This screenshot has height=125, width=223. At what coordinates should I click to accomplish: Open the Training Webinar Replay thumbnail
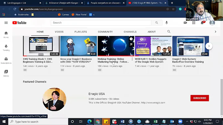pyautogui.click(x=153, y=46)
